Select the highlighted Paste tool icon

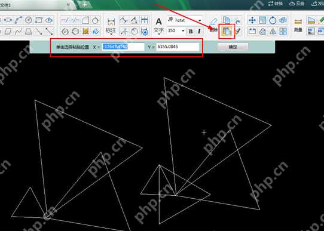click(x=227, y=31)
